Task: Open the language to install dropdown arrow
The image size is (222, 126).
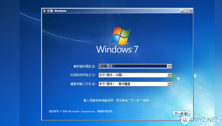Action: click(x=169, y=66)
